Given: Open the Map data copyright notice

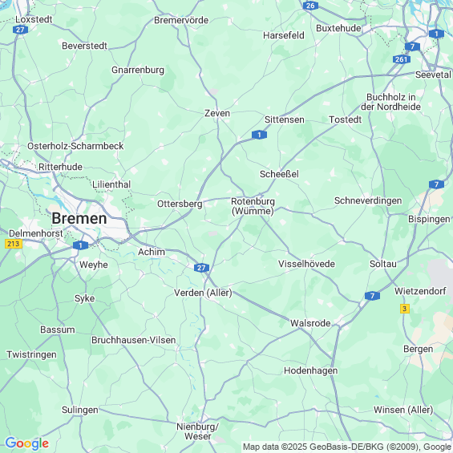Looking at the screenshot, I should pyautogui.click(x=347, y=447).
